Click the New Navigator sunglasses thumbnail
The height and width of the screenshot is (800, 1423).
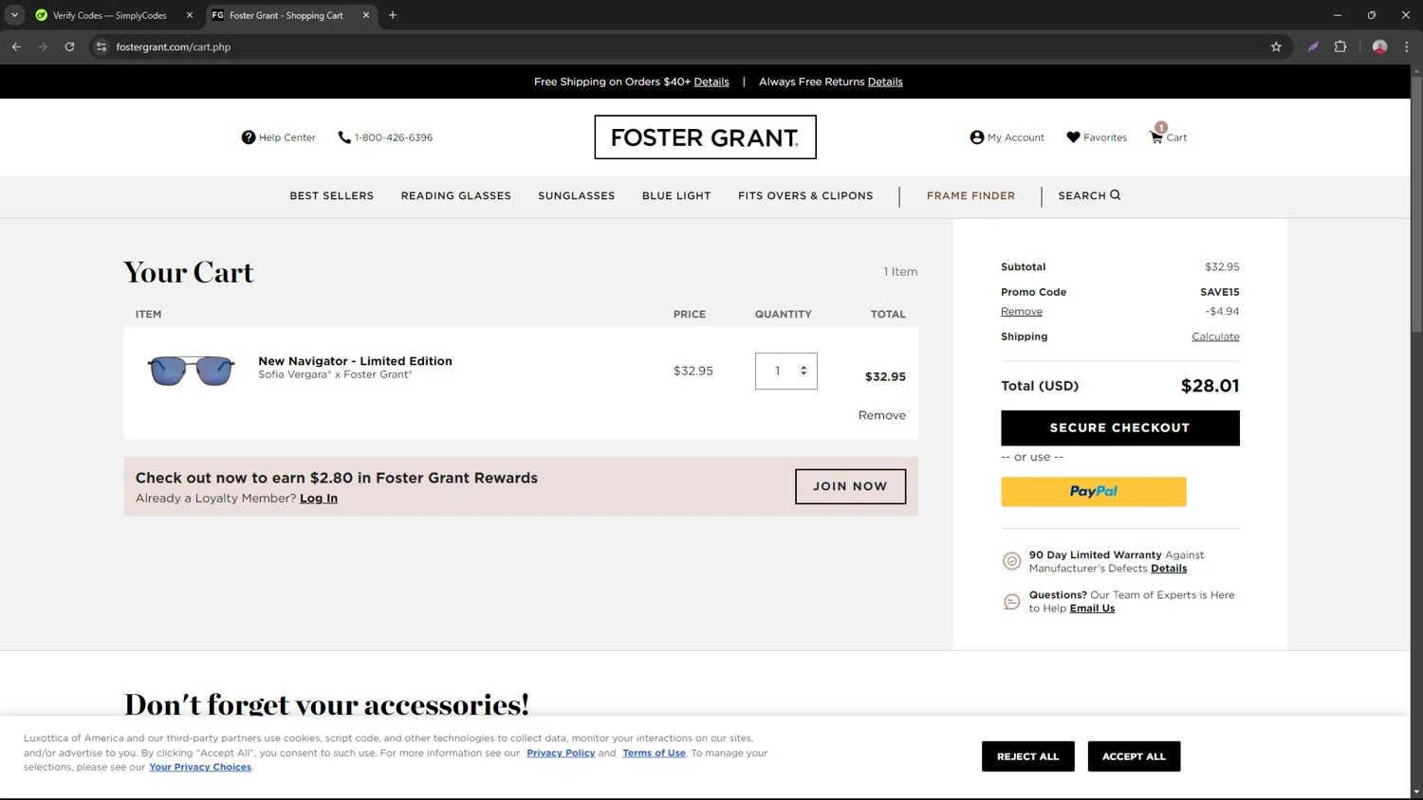(191, 371)
